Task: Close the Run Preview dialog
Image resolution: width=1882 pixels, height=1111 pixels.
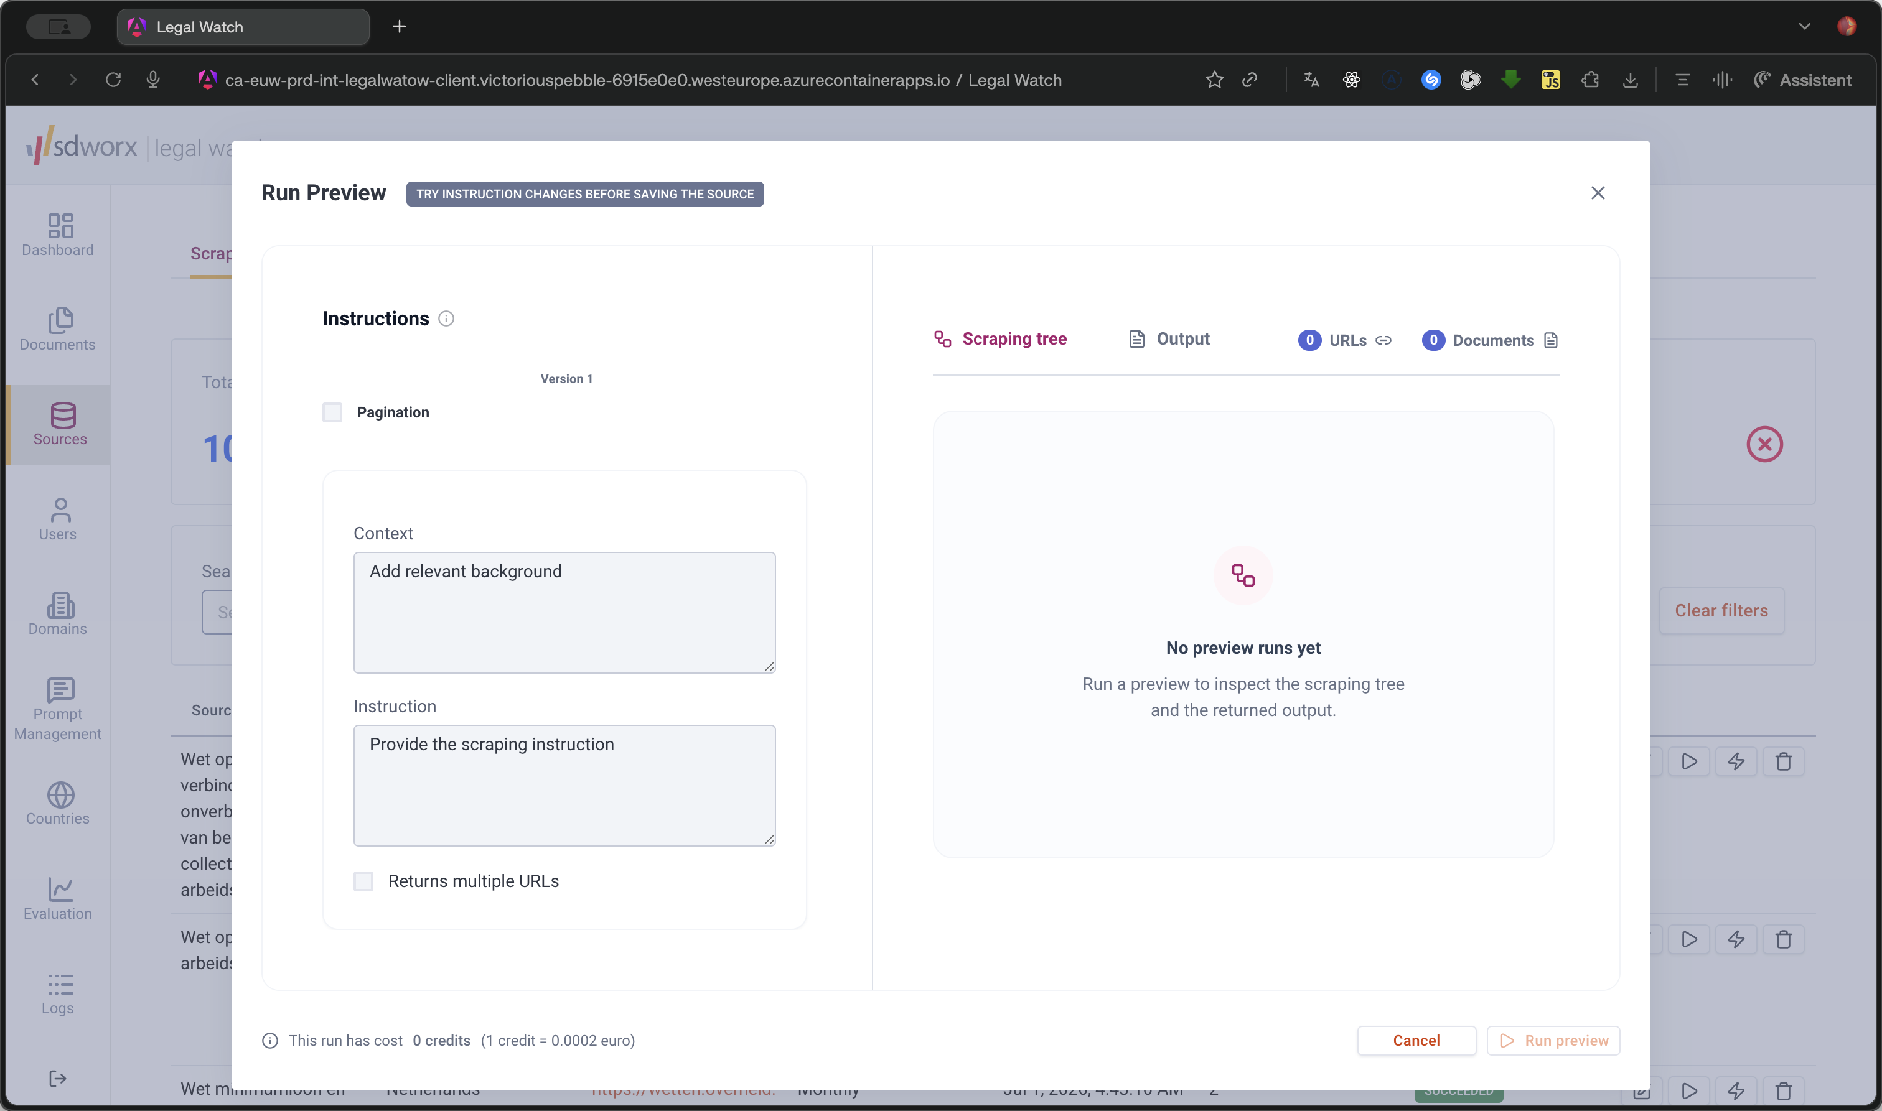Action: click(x=1598, y=193)
